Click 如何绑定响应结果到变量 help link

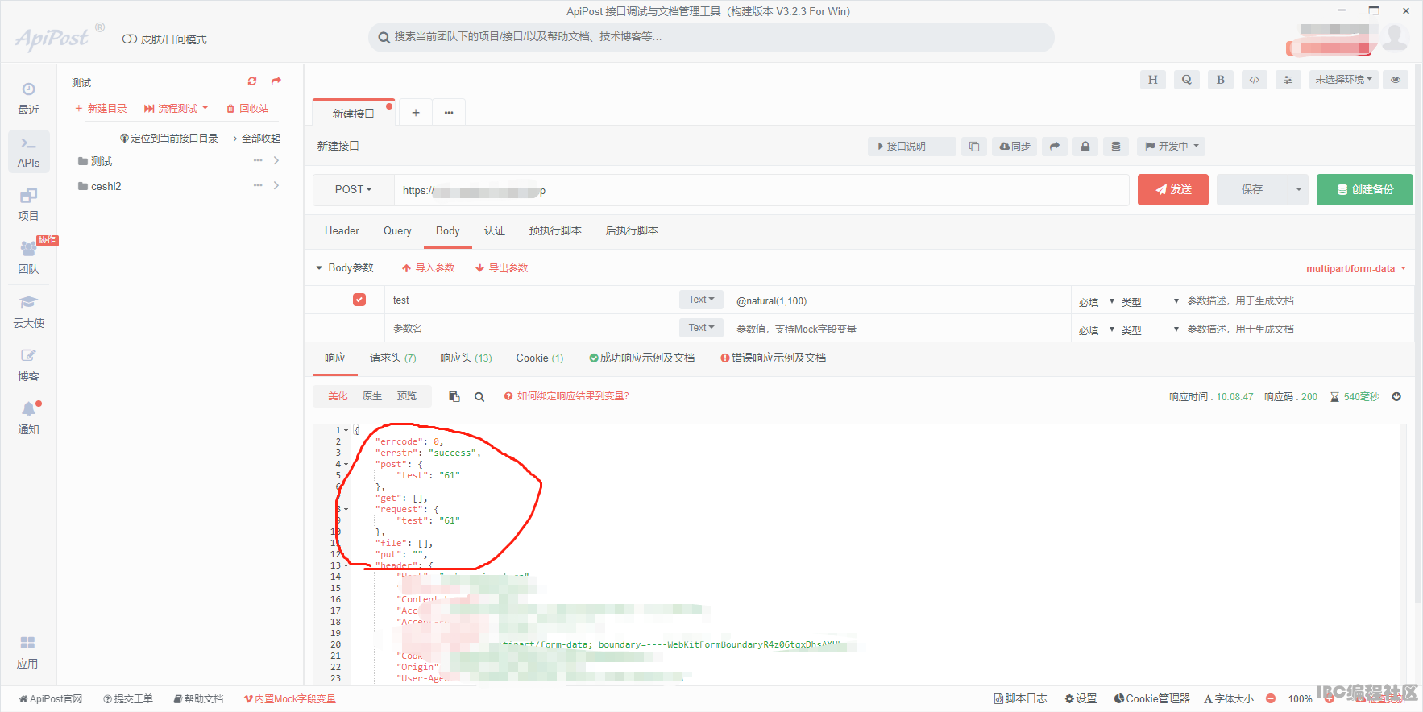click(x=566, y=396)
